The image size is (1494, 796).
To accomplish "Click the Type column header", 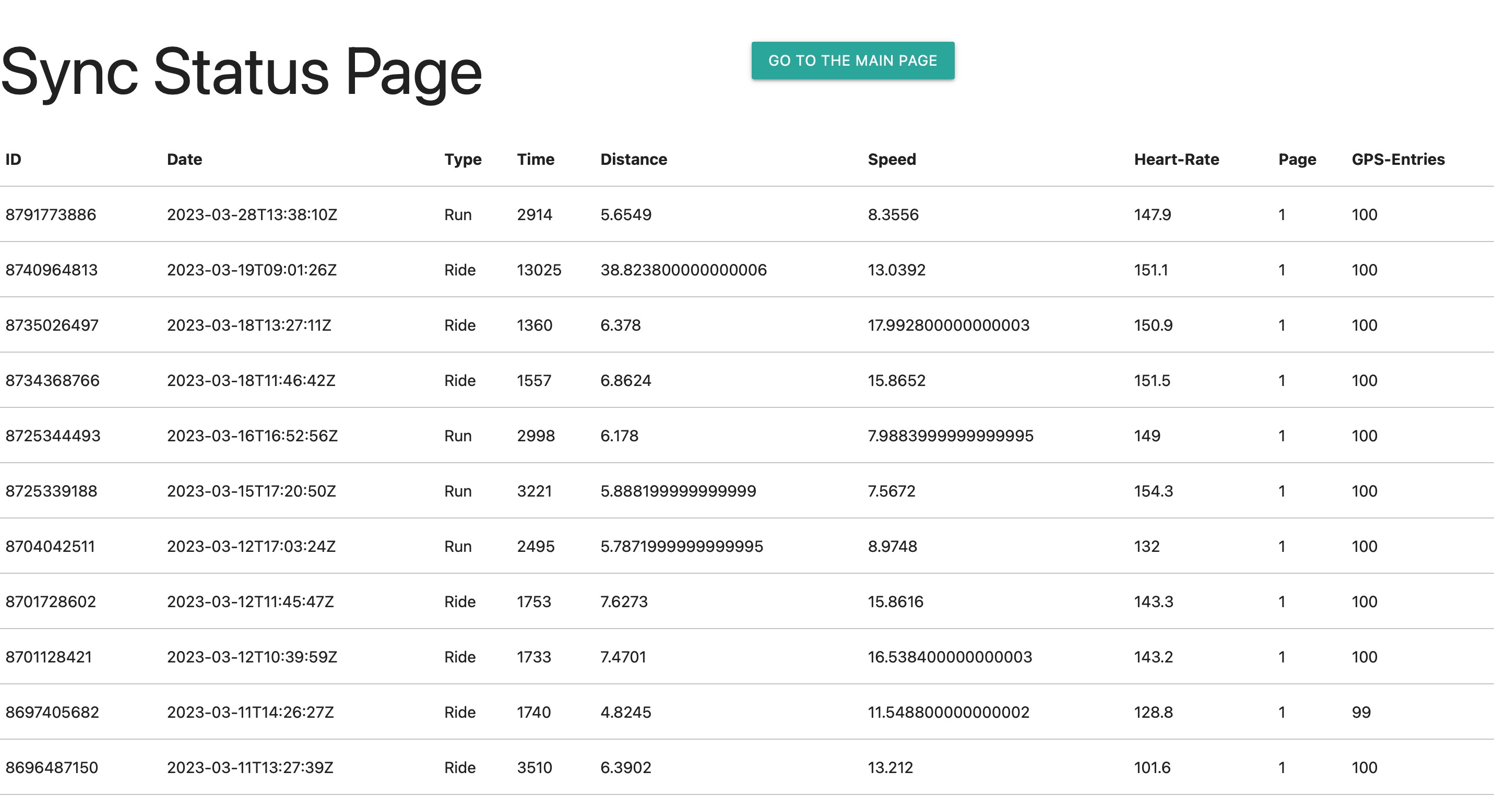I will pos(463,159).
